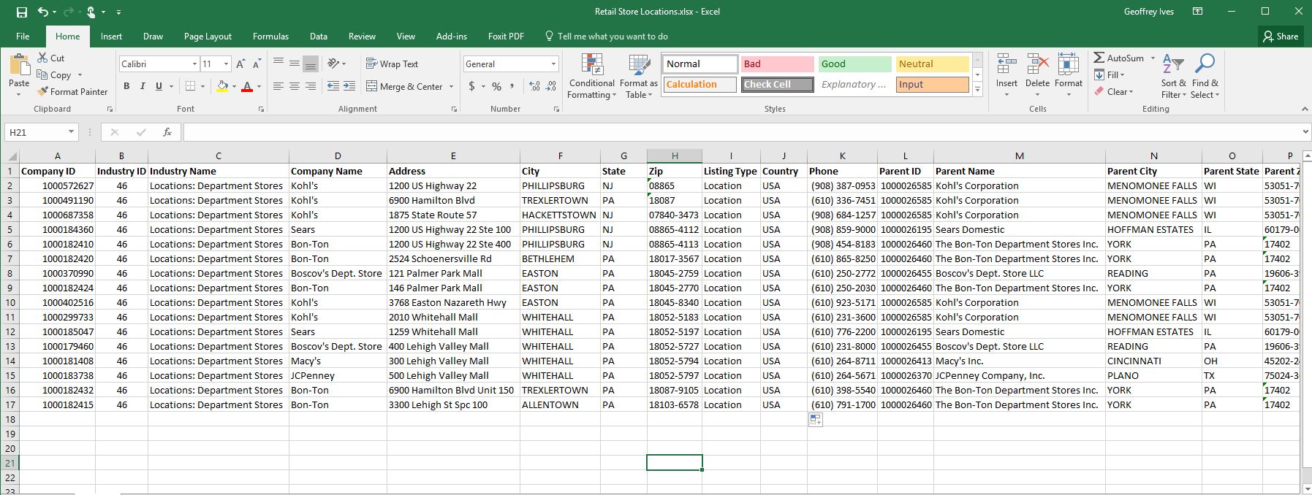
Task: Click the Copy button
Action: (54, 74)
